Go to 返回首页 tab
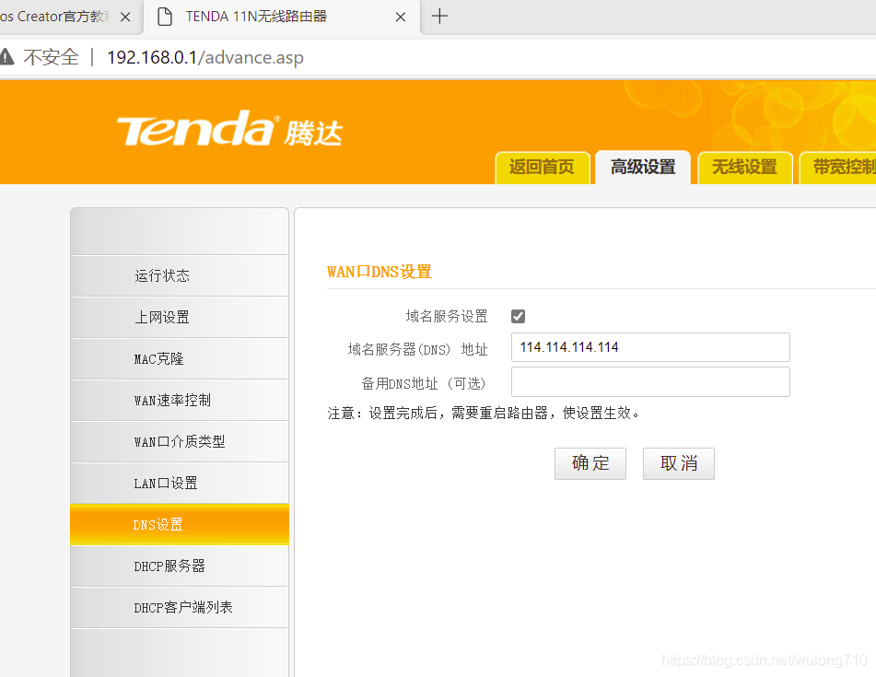This screenshot has height=677, width=876. point(542,167)
